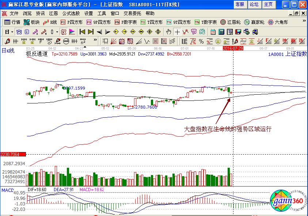Open the 公式选股 menu
Image resolution: width=308 pixels, height=216 pixels.
click(x=71, y=13)
